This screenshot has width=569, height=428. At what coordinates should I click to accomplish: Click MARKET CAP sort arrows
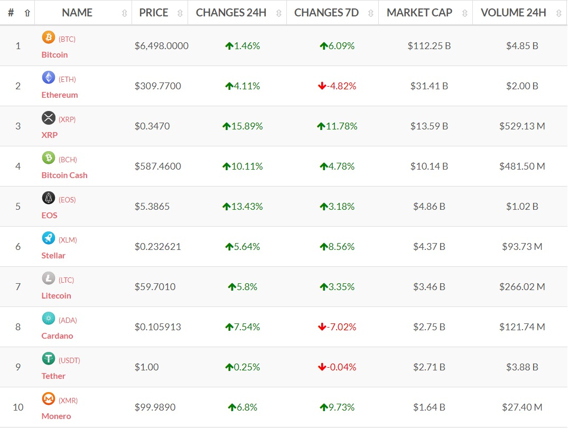[464, 13]
